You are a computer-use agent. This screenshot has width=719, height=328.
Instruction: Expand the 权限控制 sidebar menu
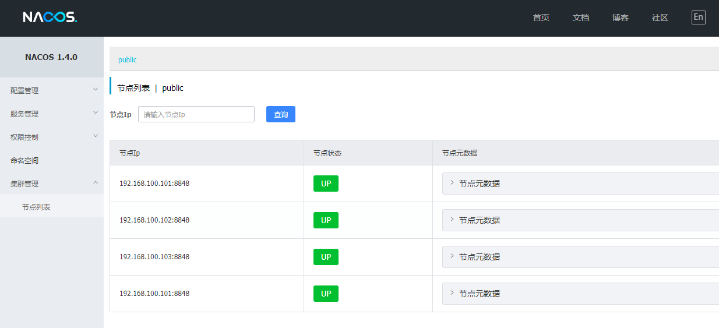point(51,137)
